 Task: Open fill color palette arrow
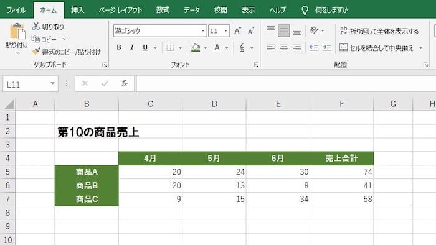pyautogui.click(x=205, y=47)
